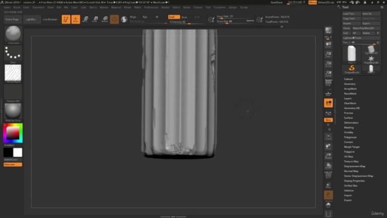
Task: Open the Texture Off selector
Action: click(x=13, y=93)
